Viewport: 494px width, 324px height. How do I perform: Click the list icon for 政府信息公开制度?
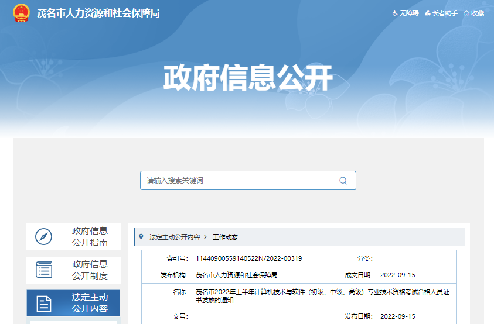44,270
